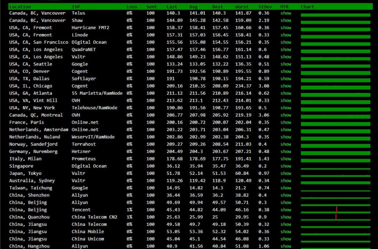The image size is (378, 249).
Task: Show MTR for Terrahost Sandefjord
Action: pyautogui.click(x=286, y=144)
